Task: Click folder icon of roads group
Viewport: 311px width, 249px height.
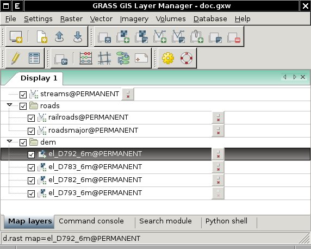Action: tap(34, 105)
